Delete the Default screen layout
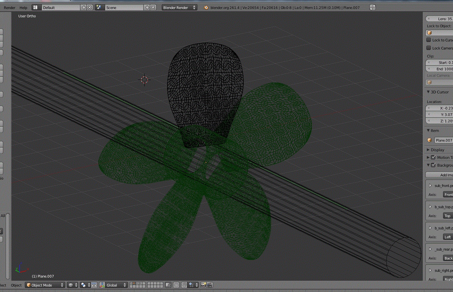453x292 pixels. pos(90,7)
